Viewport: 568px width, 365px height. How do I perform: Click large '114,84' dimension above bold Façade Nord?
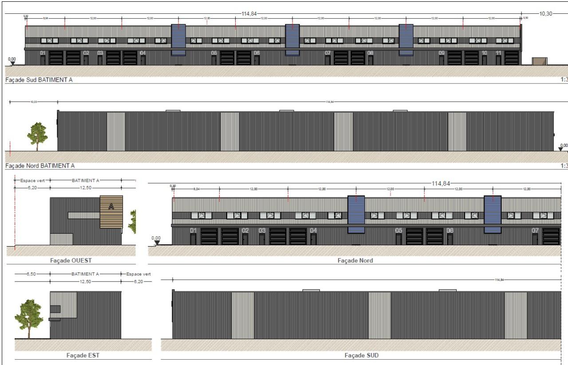(x=440, y=183)
